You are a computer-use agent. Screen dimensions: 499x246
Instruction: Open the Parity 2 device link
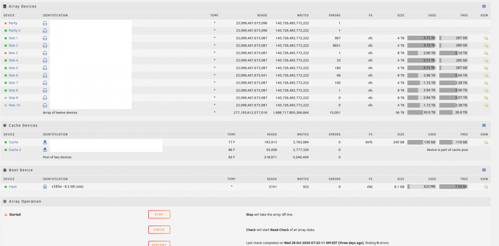click(x=14, y=31)
